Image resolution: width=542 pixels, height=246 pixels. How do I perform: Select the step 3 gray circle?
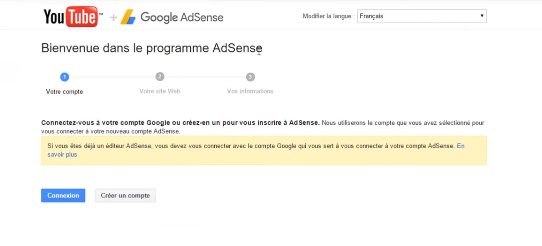click(x=250, y=77)
